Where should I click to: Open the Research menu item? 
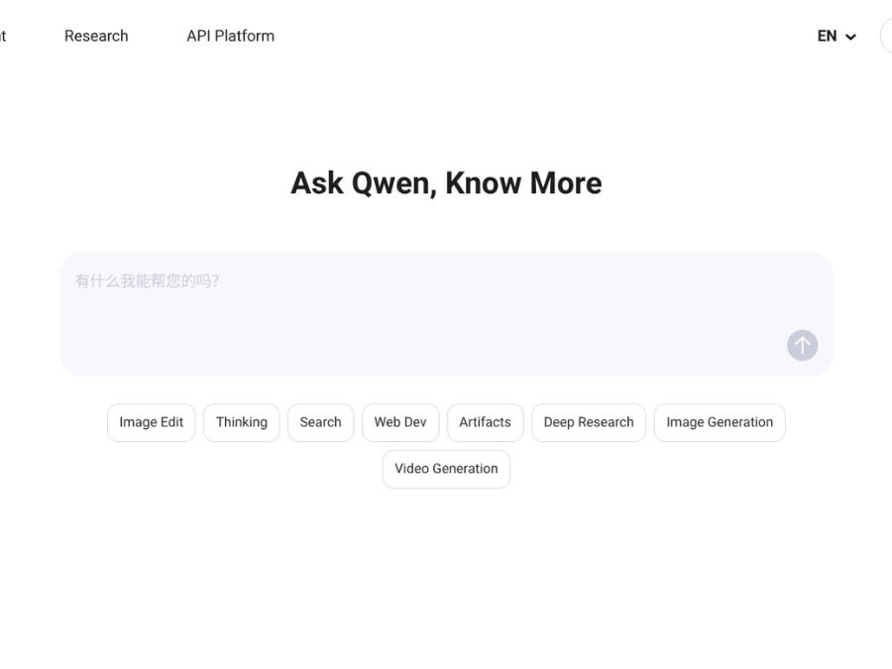pyautogui.click(x=96, y=36)
